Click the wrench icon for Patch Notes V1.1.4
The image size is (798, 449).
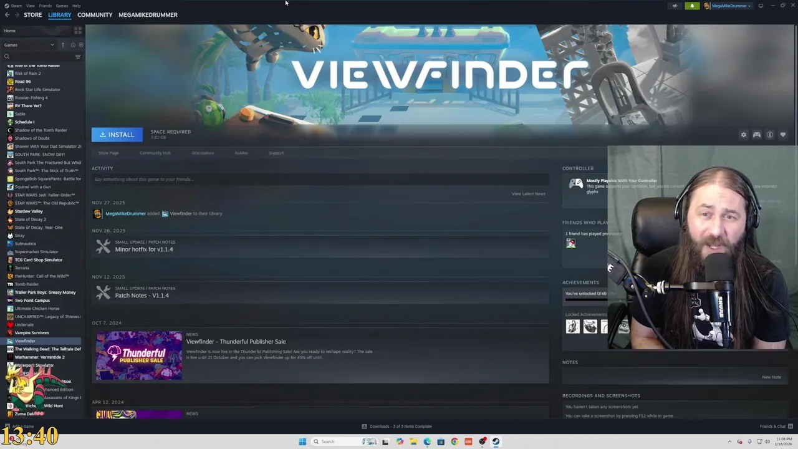tap(103, 292)
